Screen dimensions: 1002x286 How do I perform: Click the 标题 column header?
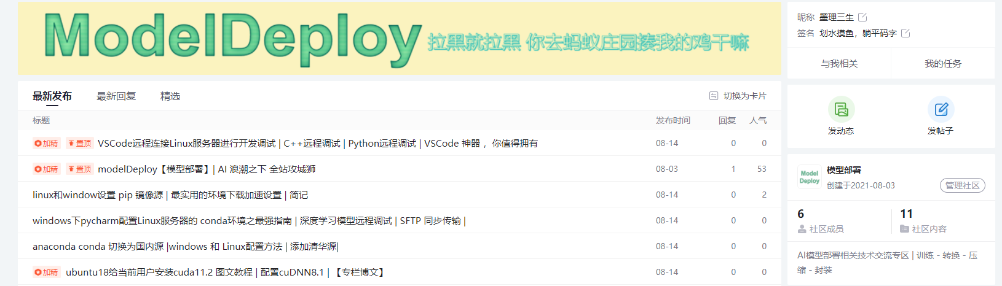pos(41,120)
